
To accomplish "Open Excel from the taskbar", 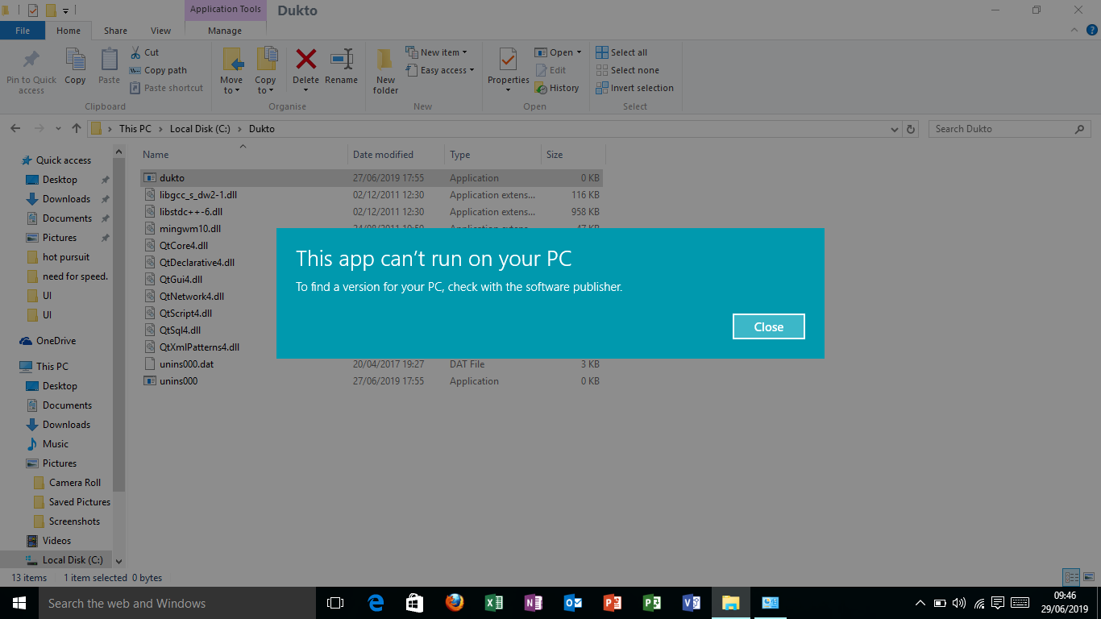I will coord(494,603).
